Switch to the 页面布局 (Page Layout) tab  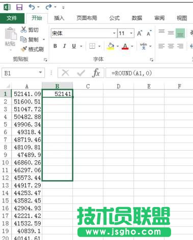pyautogui.click(x=87, y=18)
